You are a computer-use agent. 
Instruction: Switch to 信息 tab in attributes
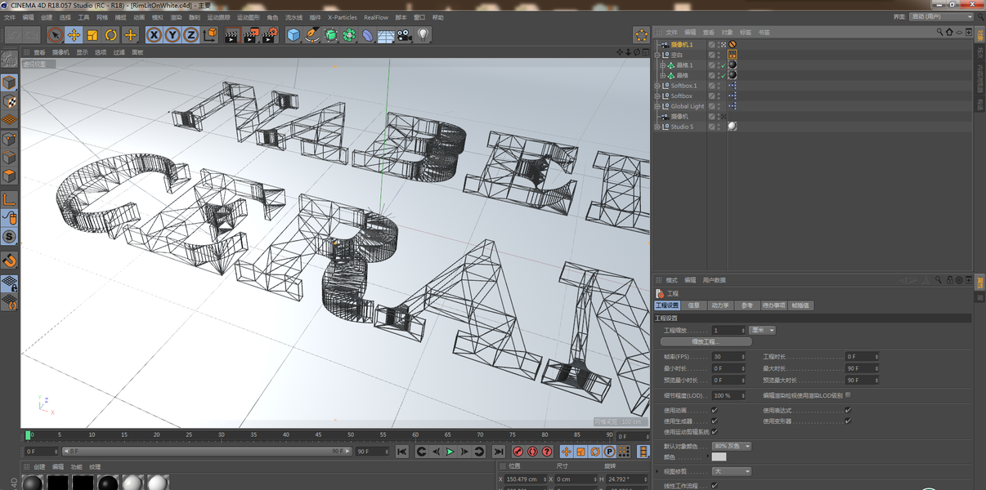pyautogui.click(x=694, y=305)
